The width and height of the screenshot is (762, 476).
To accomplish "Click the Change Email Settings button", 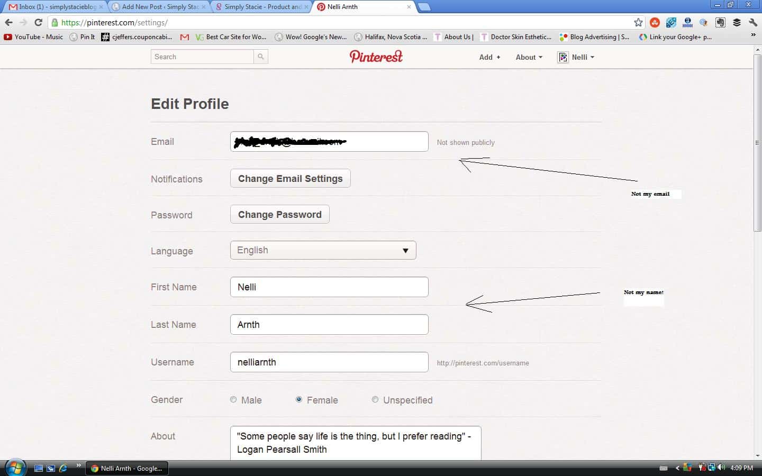I will 290,179.
